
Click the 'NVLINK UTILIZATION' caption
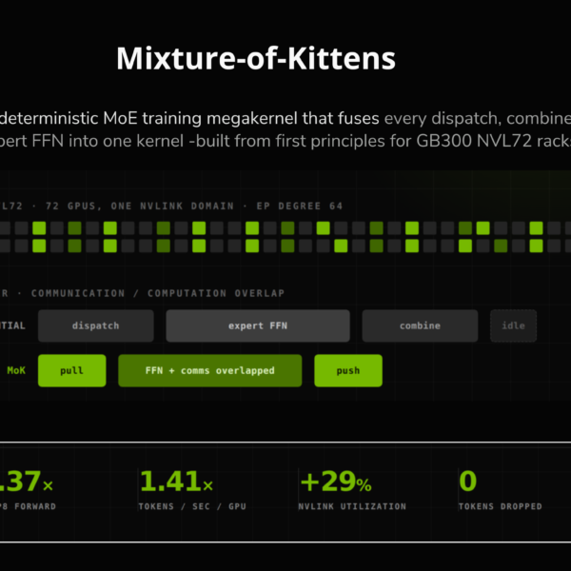tap(352, 506)
